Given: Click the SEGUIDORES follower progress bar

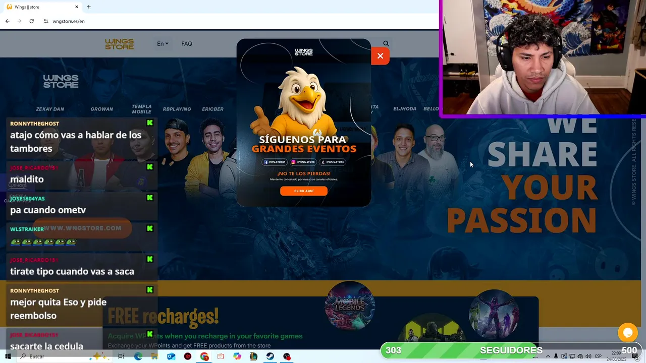Looking at the screenshot, I should click(511, 350).
